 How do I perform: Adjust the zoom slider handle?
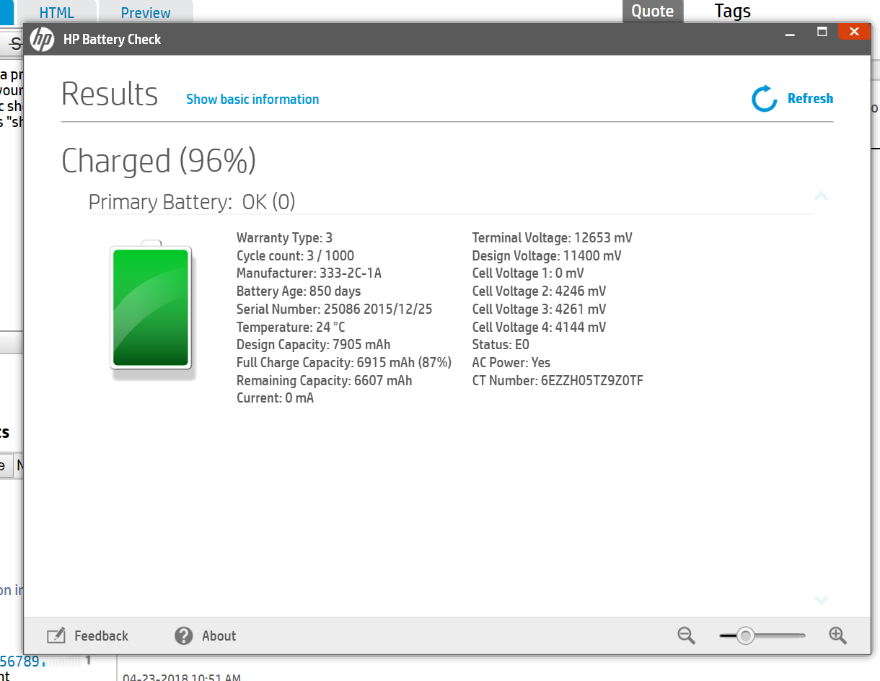(x=747, y=636)
